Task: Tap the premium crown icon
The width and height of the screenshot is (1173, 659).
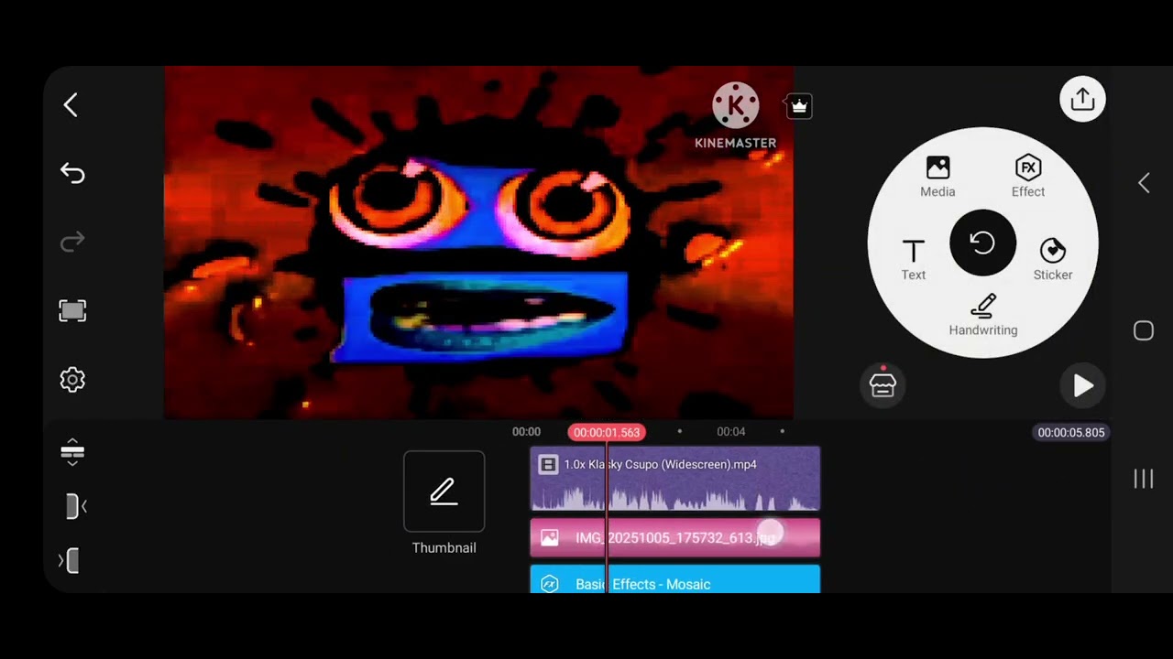Action: tap(799, 106)
